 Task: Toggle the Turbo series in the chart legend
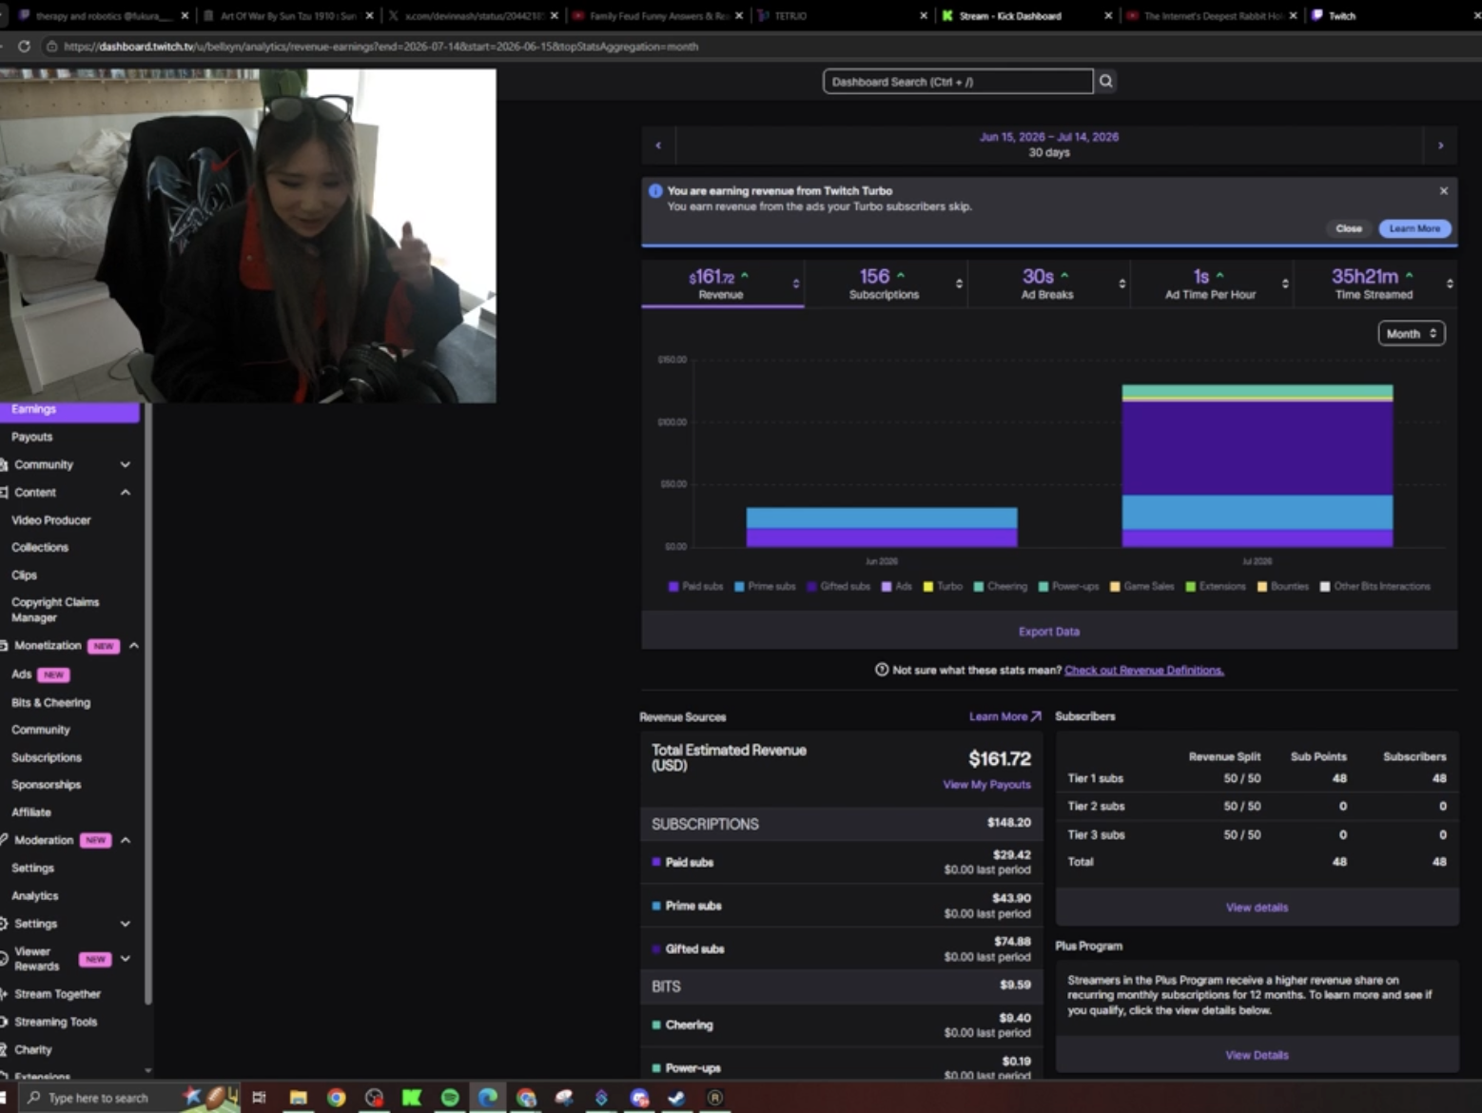[x=944, y=586]
